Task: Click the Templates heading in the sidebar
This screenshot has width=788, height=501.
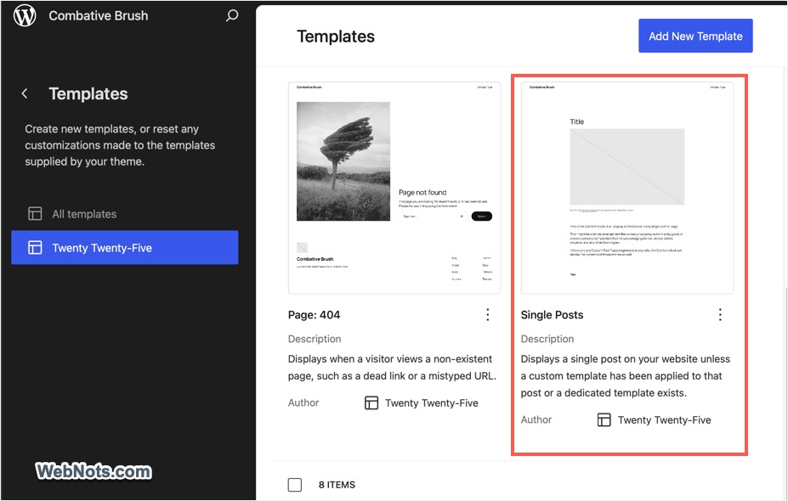Action: (x=88, y=94)
